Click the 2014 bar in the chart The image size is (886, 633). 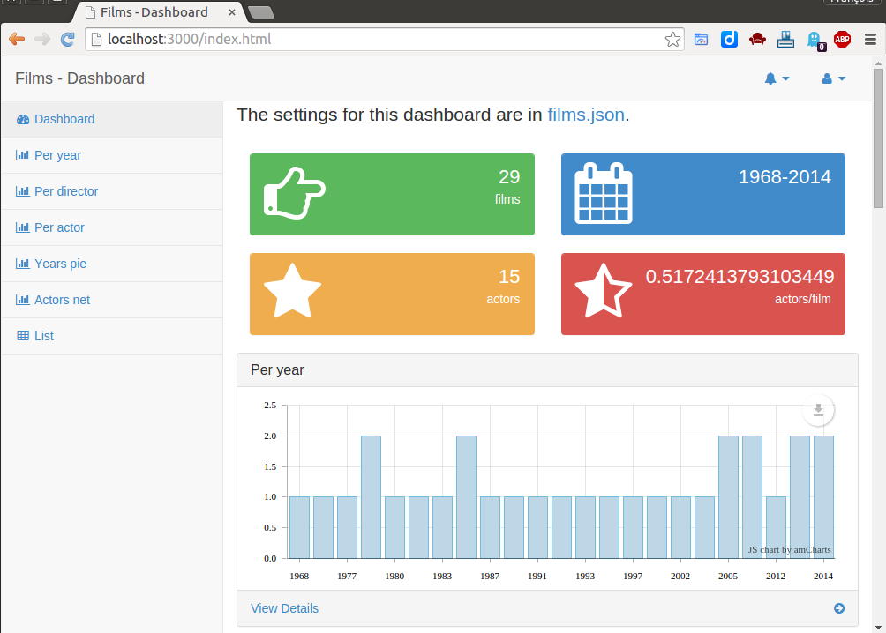point(823,497)
